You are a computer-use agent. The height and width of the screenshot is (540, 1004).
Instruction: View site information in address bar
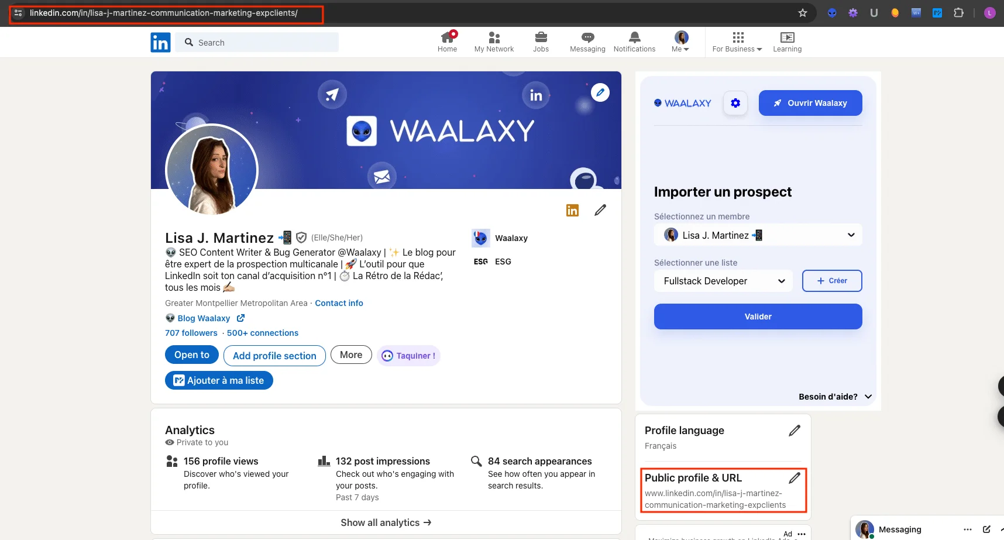pos(18,13)
